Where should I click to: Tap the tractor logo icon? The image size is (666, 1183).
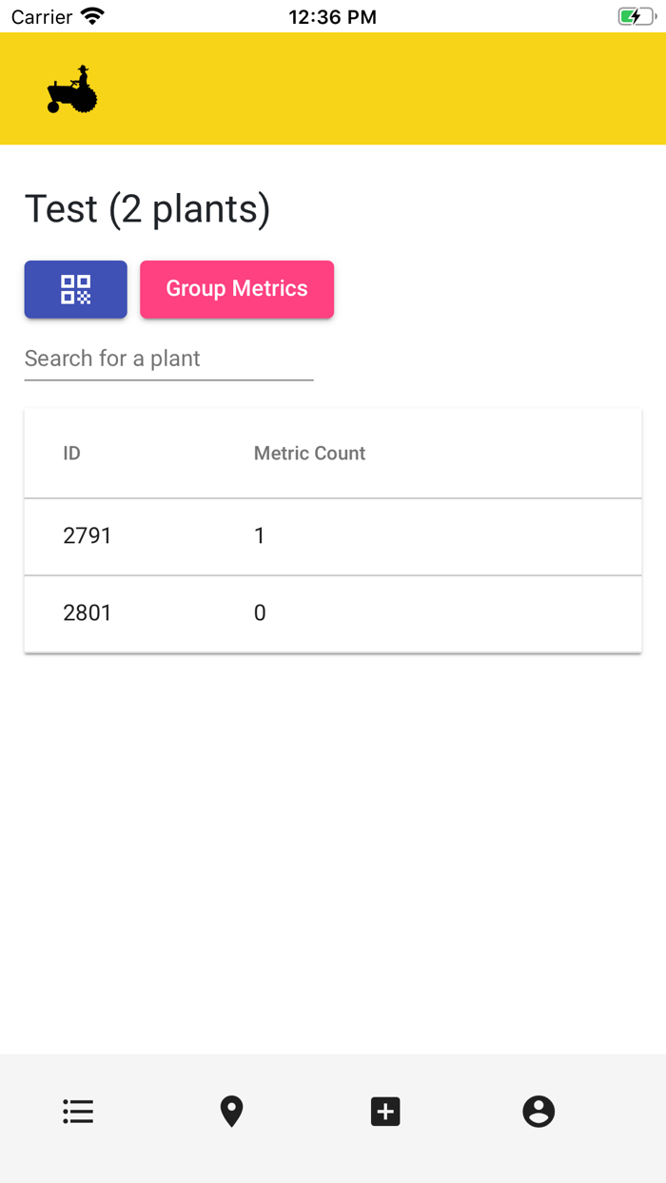[x=72, y=89]
